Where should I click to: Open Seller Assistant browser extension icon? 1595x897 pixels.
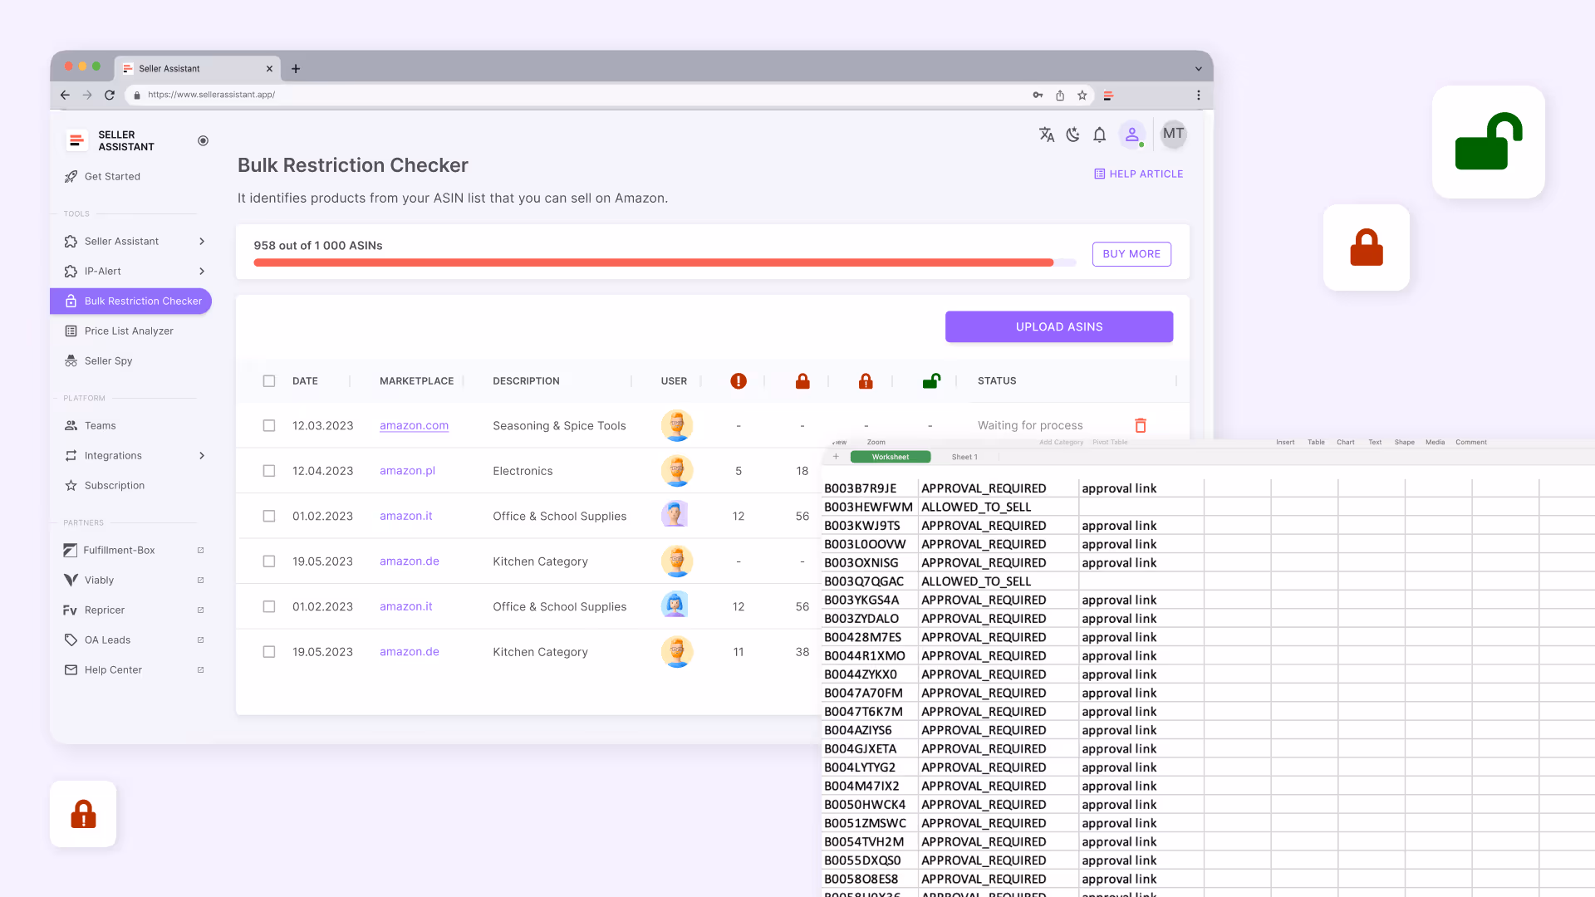1108,96
